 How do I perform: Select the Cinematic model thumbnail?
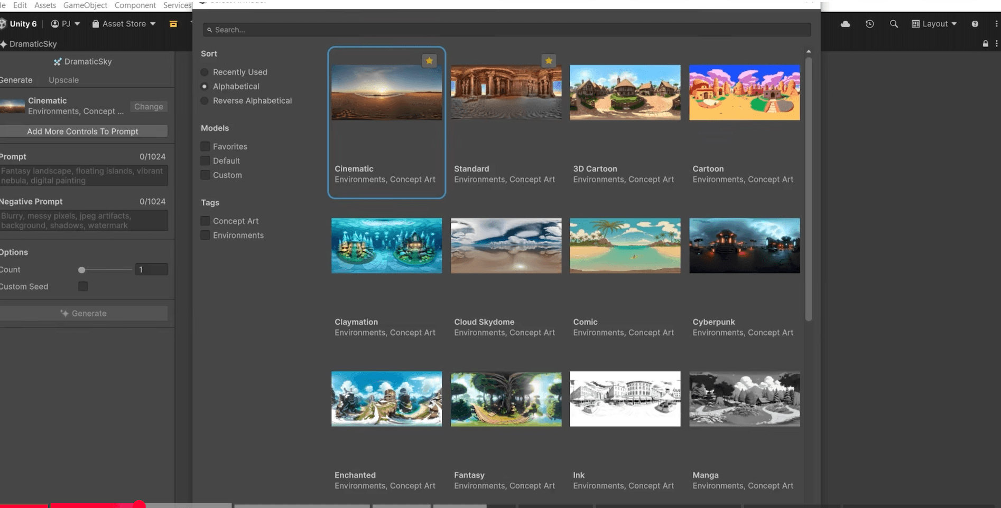(387, 92)
